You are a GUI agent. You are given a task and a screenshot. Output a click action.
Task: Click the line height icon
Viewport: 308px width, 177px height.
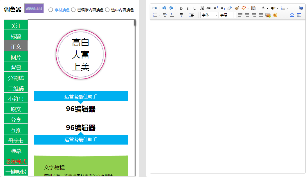point(191,15)
